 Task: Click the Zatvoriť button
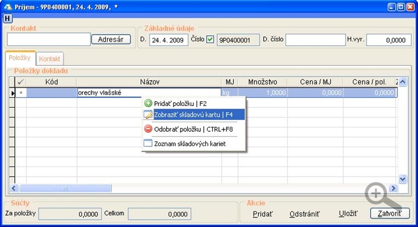coord(390,214)
